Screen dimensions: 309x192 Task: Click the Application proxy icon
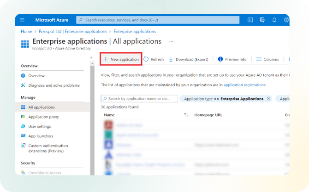pos(23,116)
